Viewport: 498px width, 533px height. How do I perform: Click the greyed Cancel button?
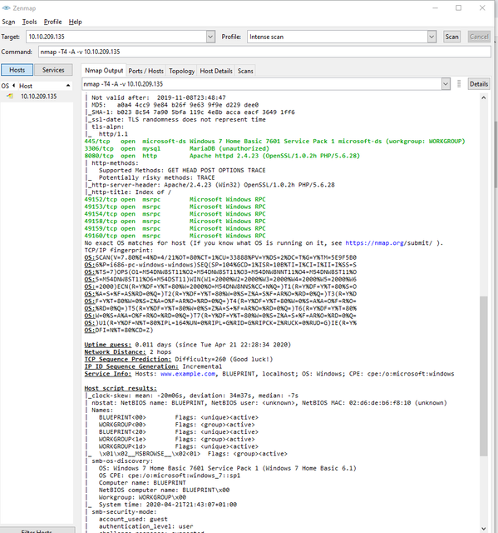[x=479, y=37]
